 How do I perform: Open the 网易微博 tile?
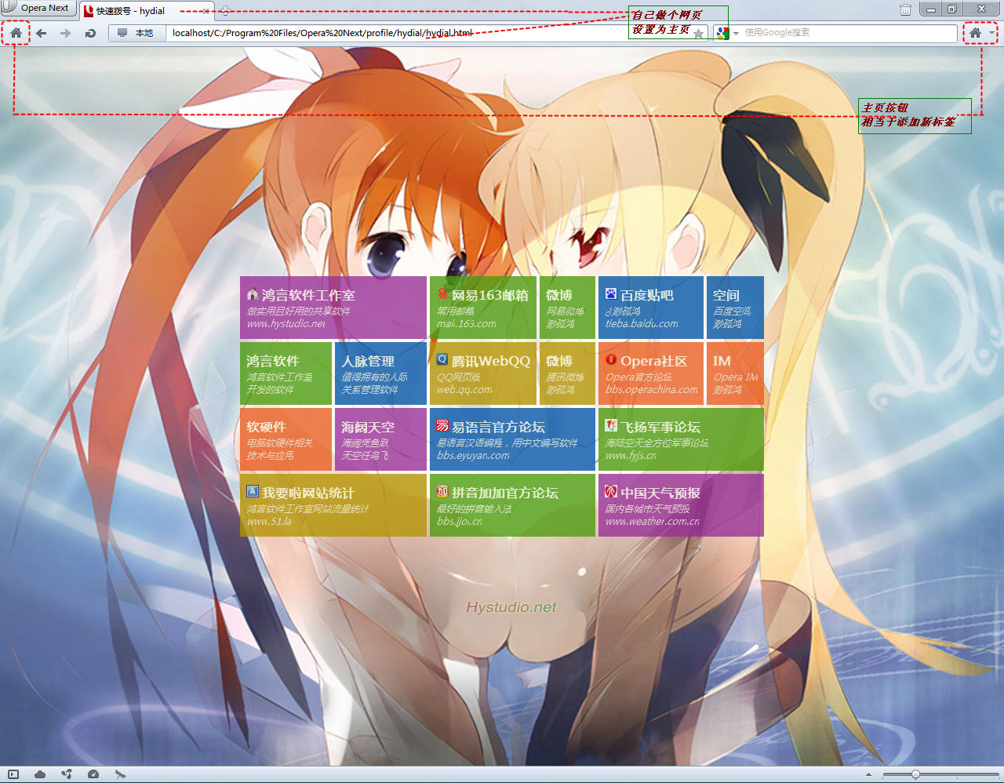567,308
